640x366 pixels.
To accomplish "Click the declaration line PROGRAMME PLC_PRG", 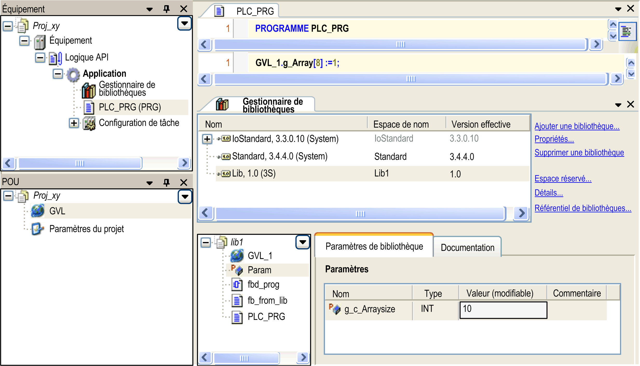I will (x=302, y=28).
